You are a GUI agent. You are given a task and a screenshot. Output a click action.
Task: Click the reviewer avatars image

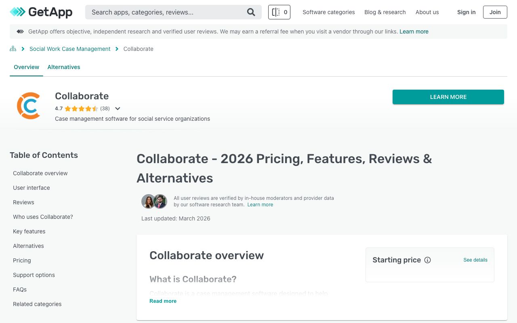click(154, 201)
